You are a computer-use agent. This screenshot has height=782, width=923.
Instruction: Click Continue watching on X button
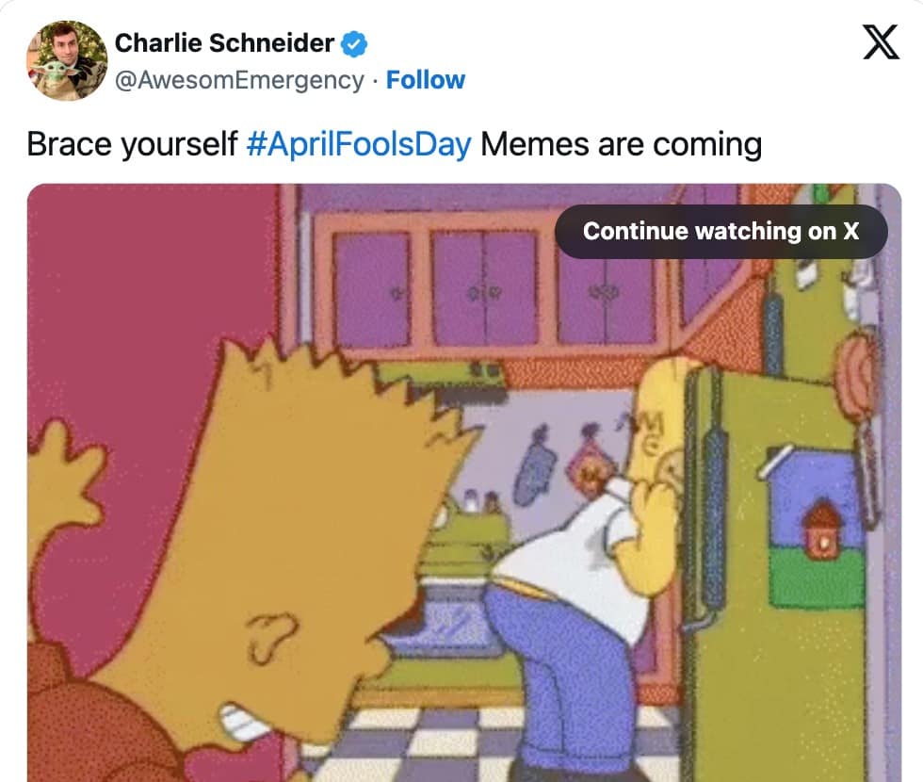click(x=721, y=232)
